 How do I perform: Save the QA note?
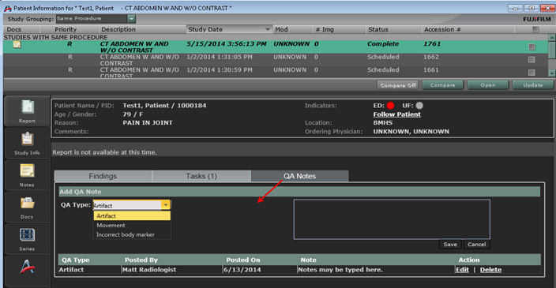450,245
